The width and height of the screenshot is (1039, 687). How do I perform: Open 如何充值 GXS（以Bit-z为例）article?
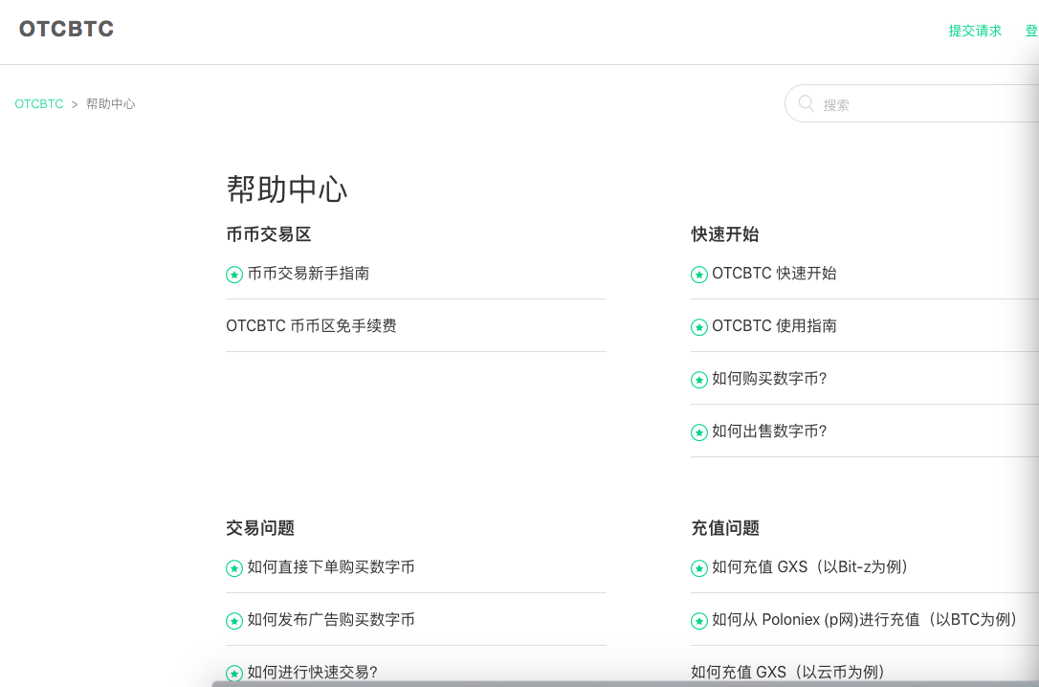[809, 567]
